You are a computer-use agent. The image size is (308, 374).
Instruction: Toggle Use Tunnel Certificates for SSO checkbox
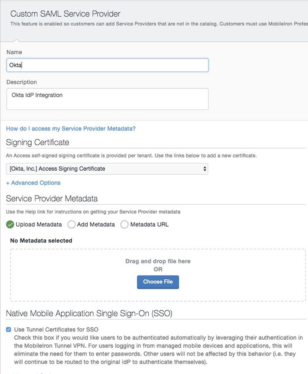[9, 330]
